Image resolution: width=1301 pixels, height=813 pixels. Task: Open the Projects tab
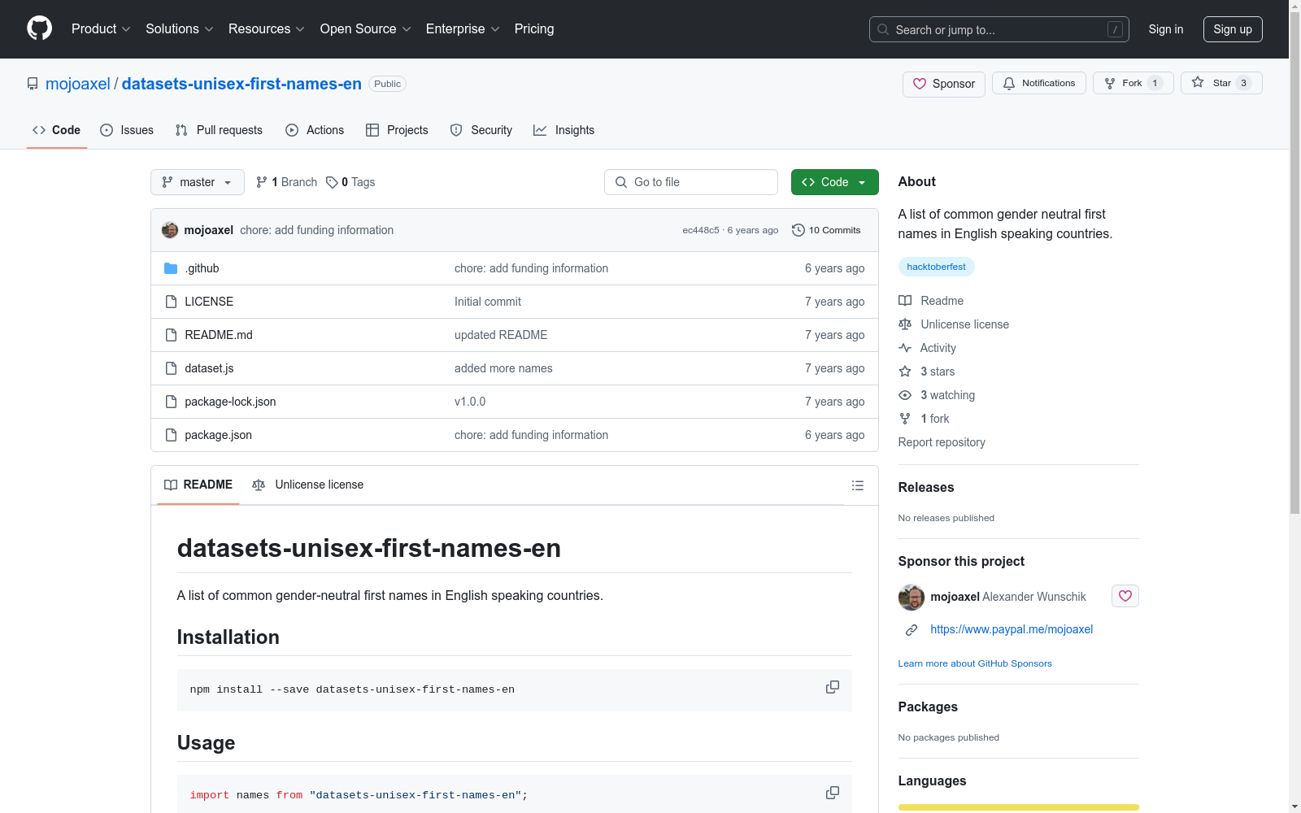397,130
